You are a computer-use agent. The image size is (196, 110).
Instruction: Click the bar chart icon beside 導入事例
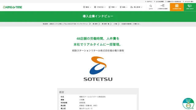[x=132, y=7]
